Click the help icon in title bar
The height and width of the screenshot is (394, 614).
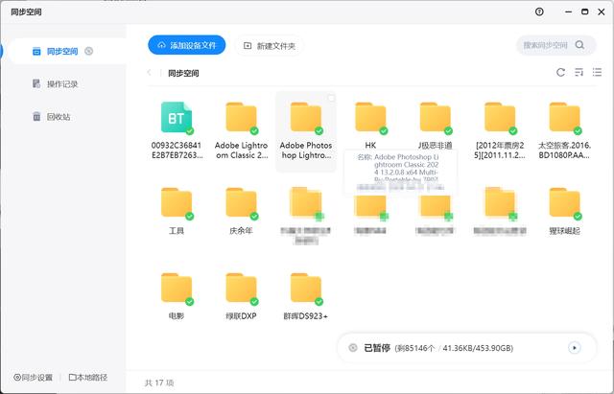point(539,12)
